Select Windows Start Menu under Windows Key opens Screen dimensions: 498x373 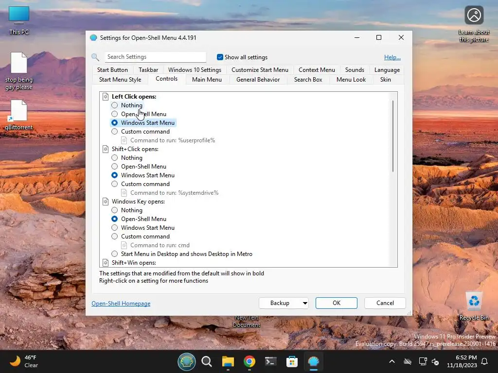[143, 228]
